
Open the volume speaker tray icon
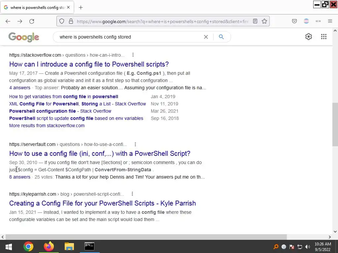(x=308, y=247)
